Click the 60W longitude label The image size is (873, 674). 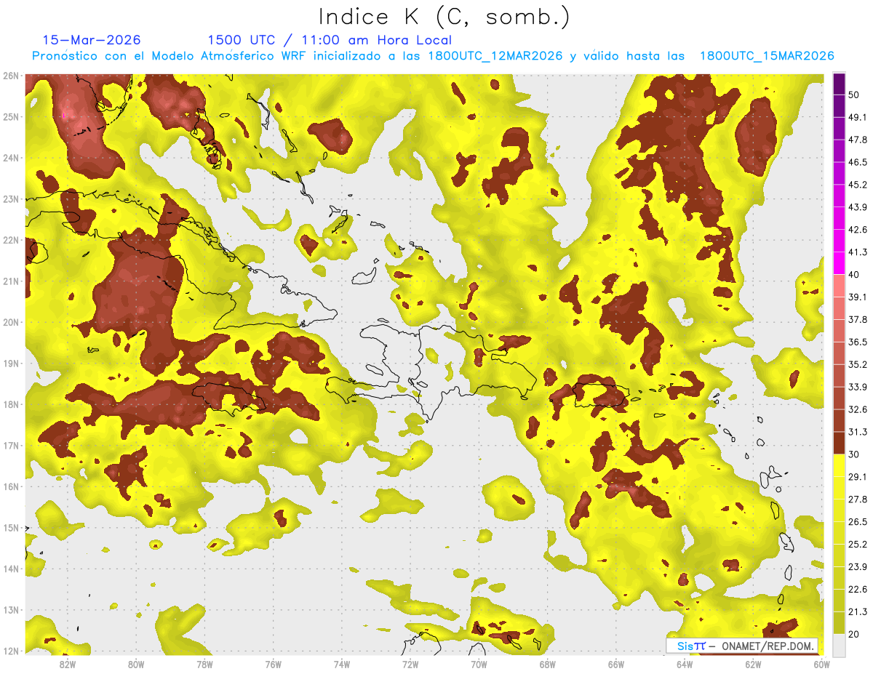[x=822, y=664]
